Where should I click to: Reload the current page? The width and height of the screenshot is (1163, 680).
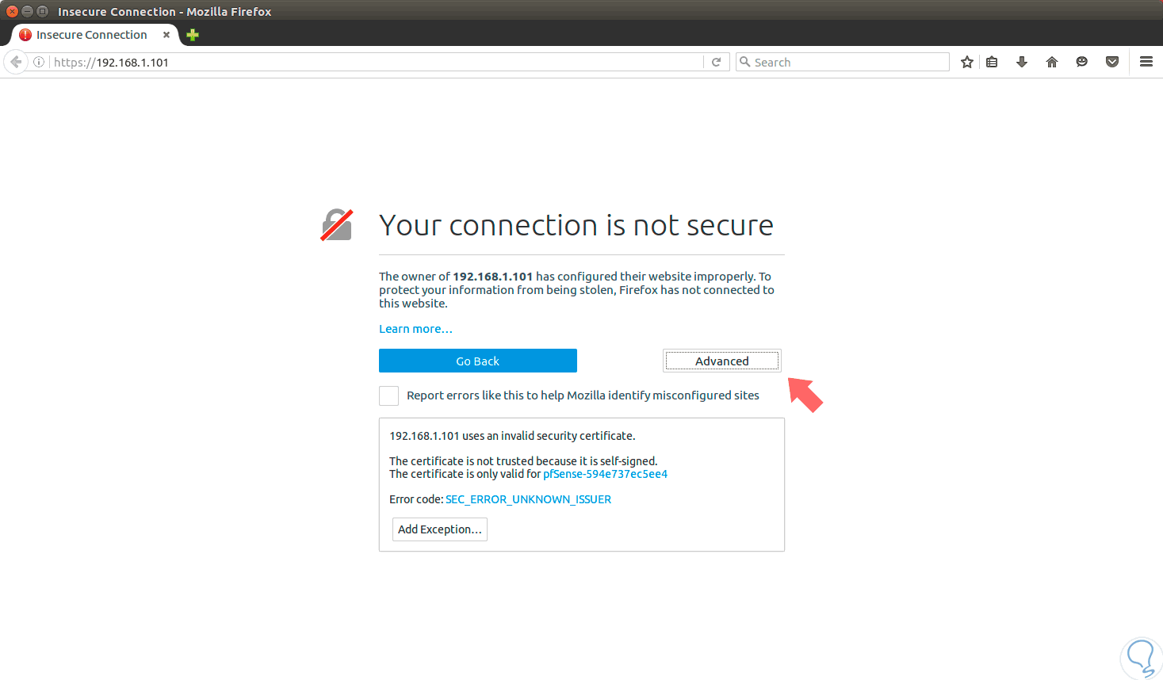point(716,62)
